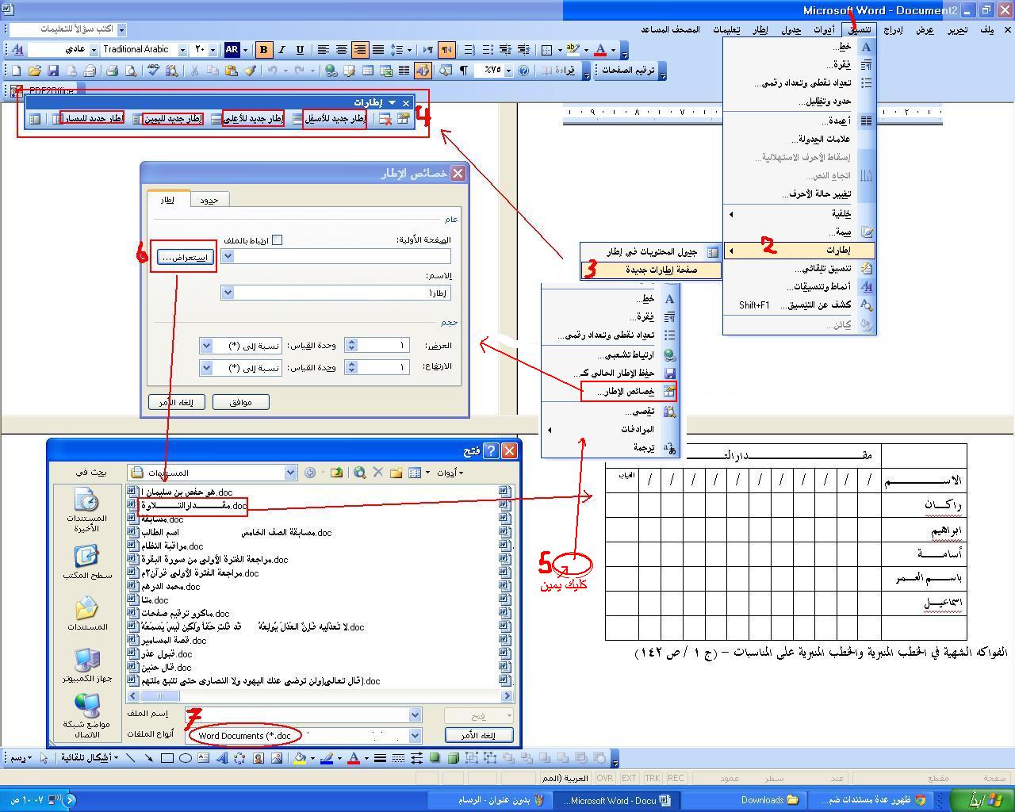Click the Fill Color bucket in drawing toolbar
This screenshot has width=1015, height=812.
click(x=300, y=758)
